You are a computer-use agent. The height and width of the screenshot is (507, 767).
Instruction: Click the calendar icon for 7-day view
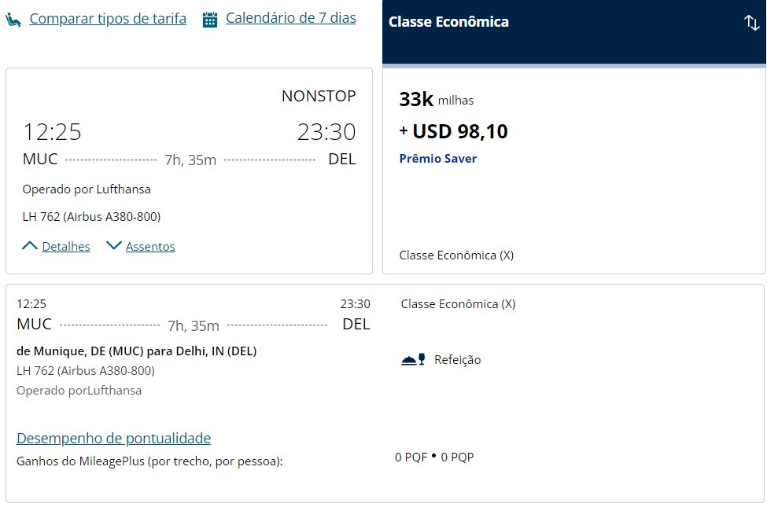point(210,20)
